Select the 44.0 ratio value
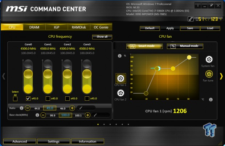The width and height of the screenshot is (225, 146). tap(37, 108)
